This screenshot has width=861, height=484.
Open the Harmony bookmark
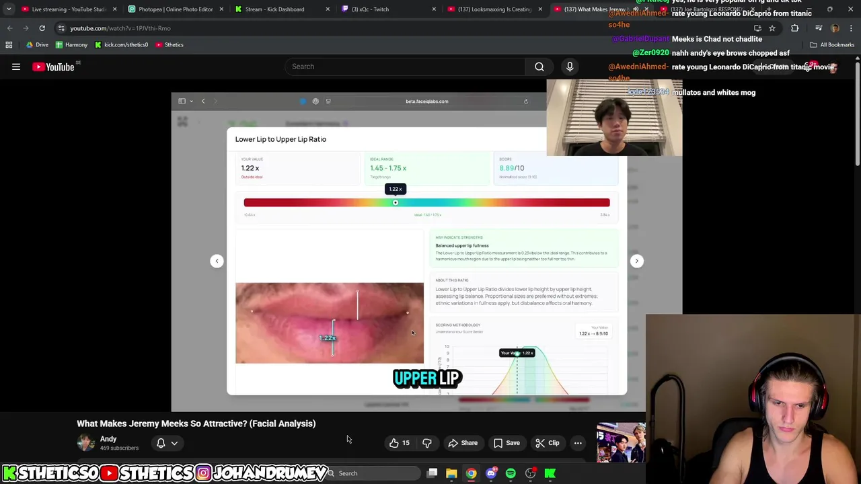coord(71,44)
